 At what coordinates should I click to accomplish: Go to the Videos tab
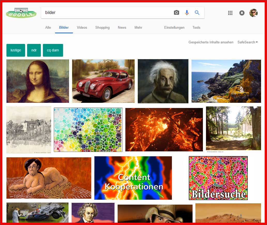(82, 28)
